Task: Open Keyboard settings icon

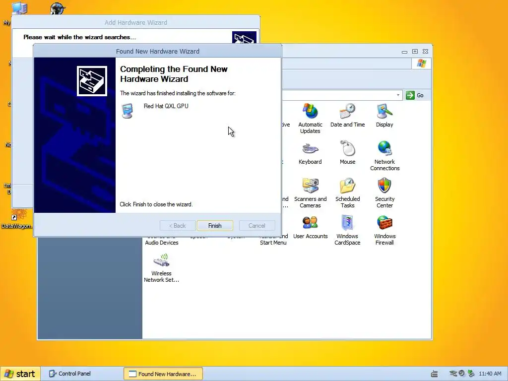Action: (310, 153)
